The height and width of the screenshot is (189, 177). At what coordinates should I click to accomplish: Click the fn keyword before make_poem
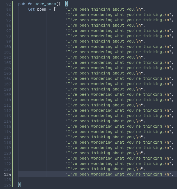[30, 4]
